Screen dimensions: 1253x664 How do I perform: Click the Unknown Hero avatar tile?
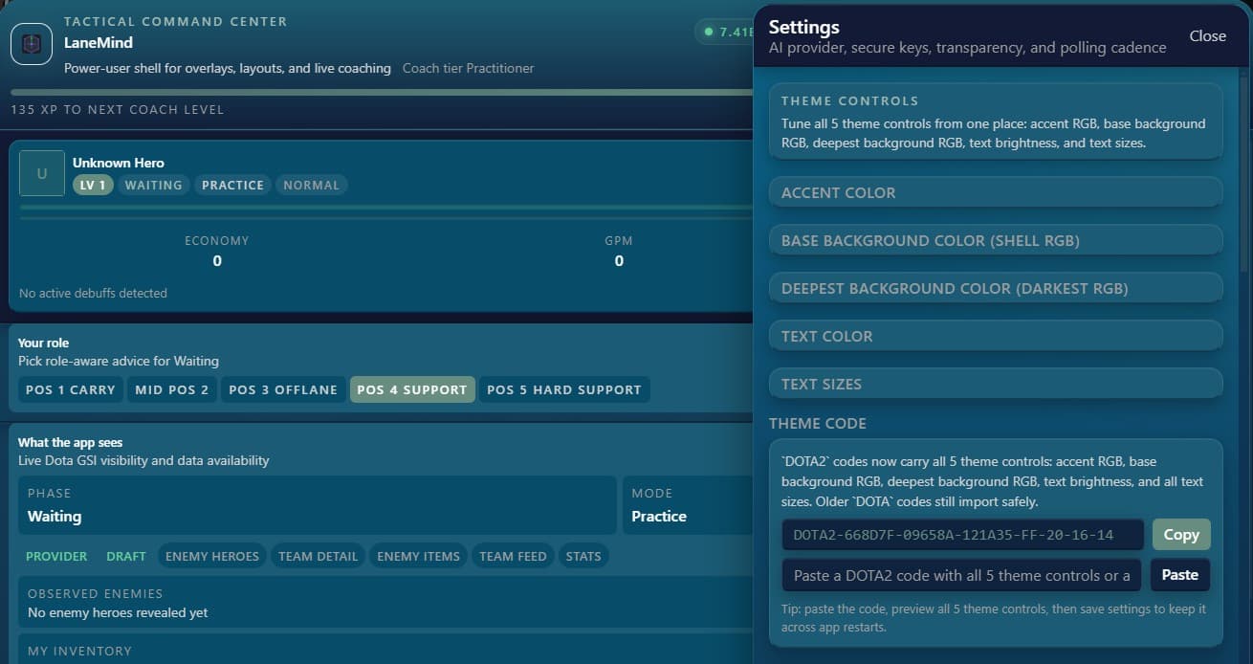(x=42, y=173)
